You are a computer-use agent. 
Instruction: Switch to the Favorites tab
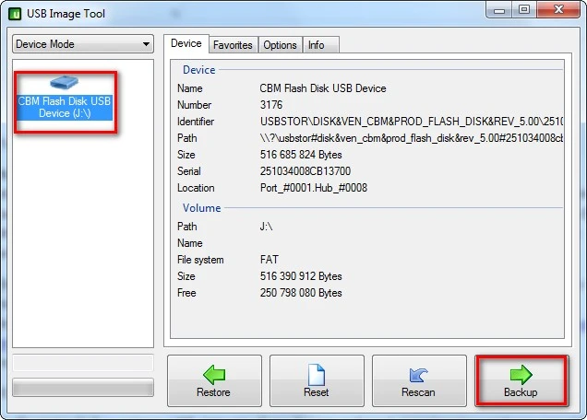click(233, 45)
